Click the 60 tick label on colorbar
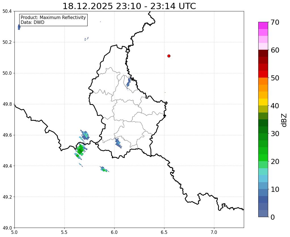Image resolution: width=290 pixels, height=237 pixels. pyautogui.click(x=275, y=50)
